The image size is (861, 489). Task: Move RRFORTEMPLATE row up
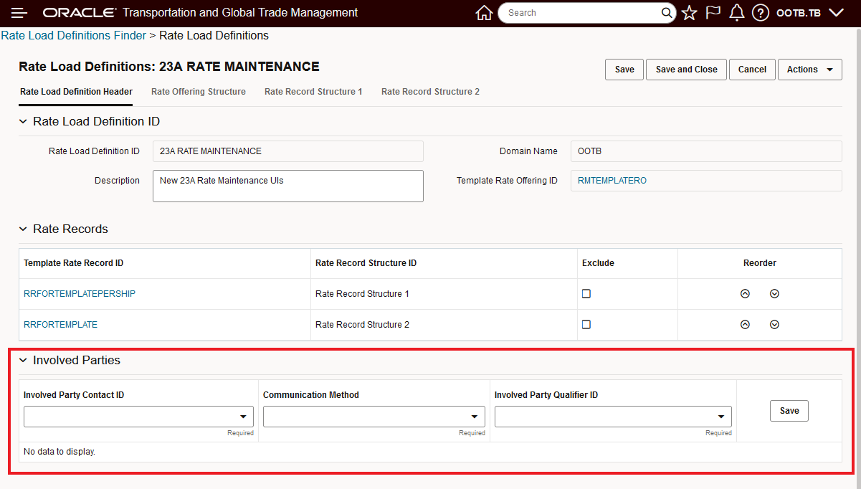click(x=745, y=325)
